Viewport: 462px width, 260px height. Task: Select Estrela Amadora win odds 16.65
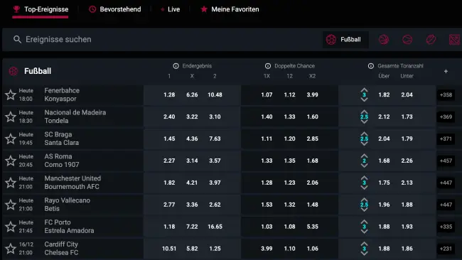[215, 227]
